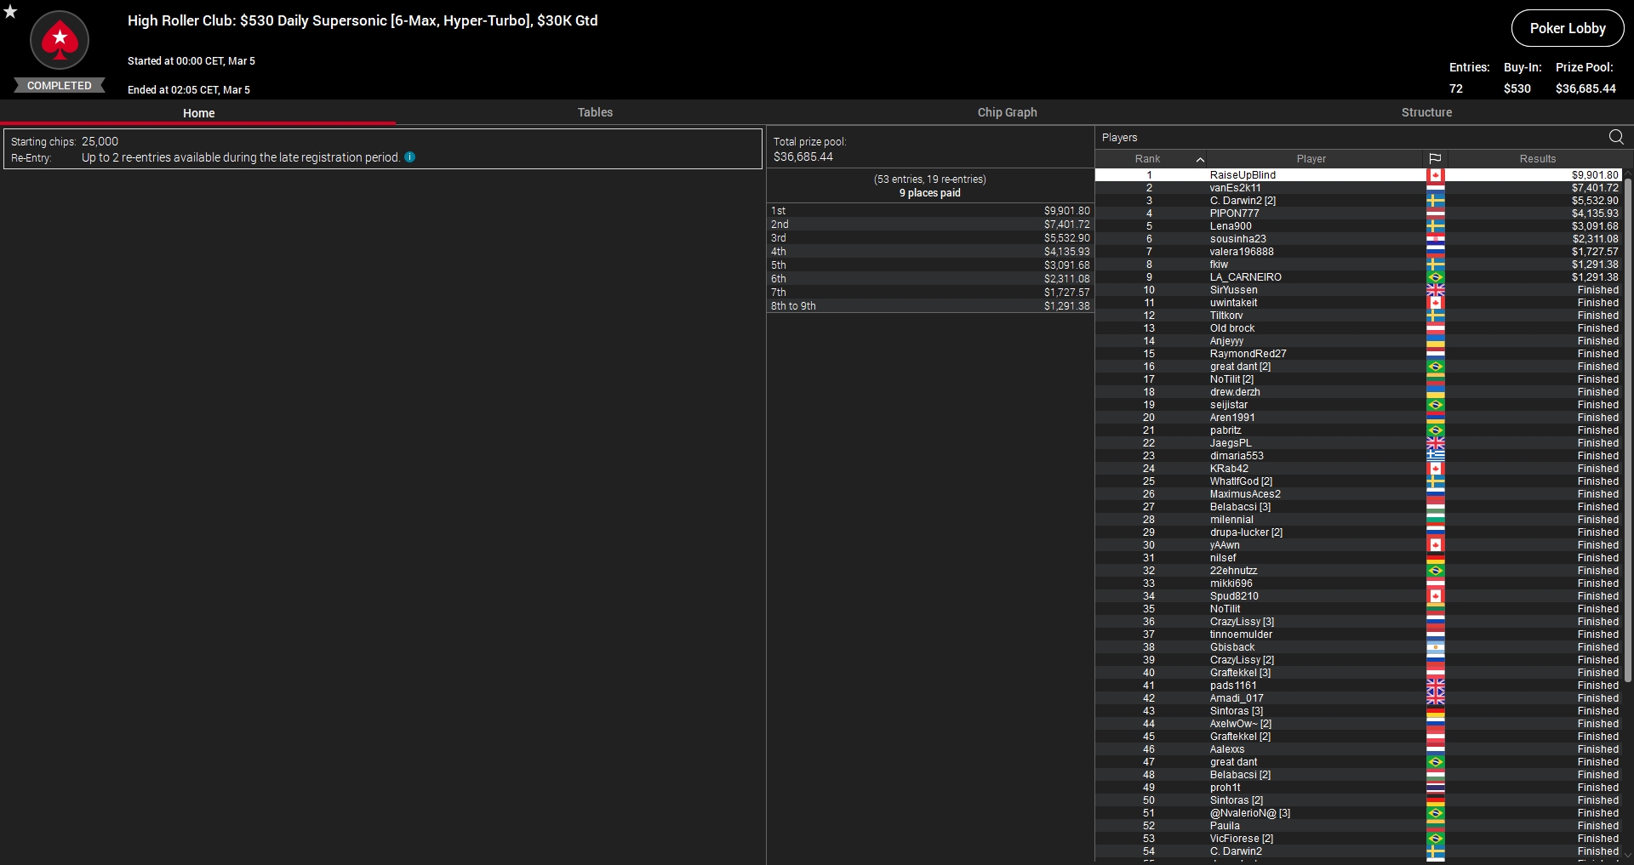Select player MaximusAces2

pyautogui.click(x=1359, y=494)
